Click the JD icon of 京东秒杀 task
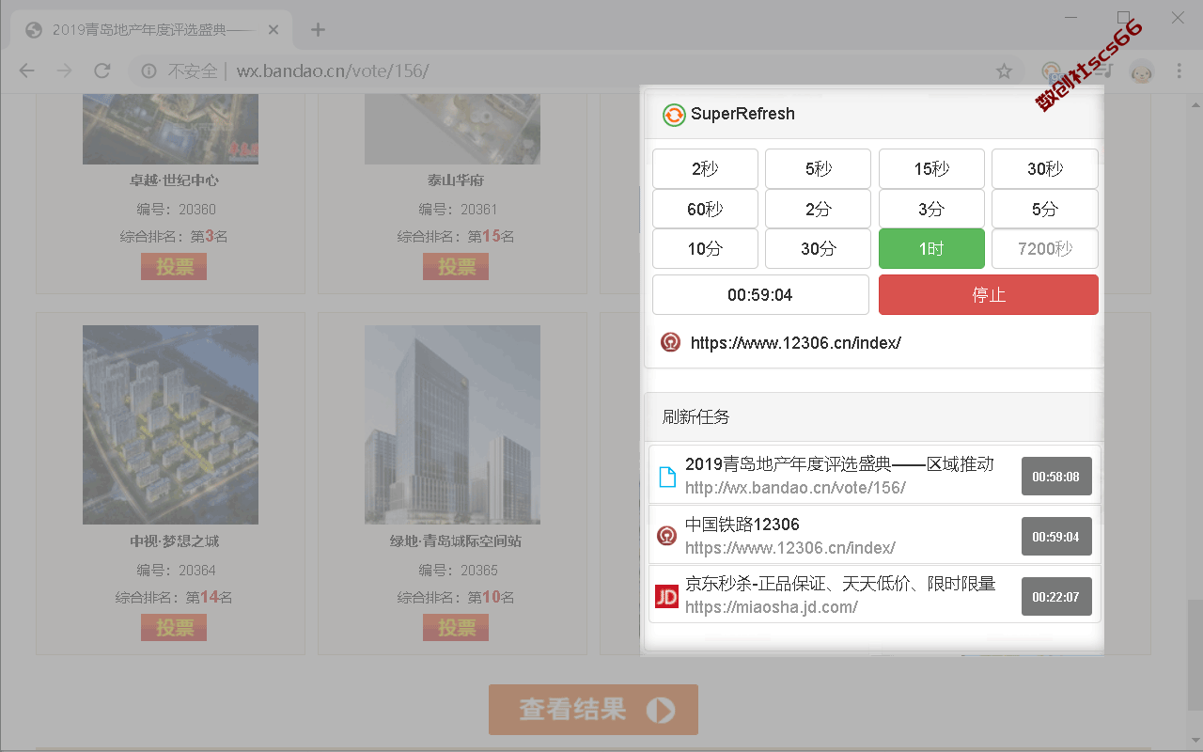This screenshot has height=752, width=1203. click(x=666, y=596)
